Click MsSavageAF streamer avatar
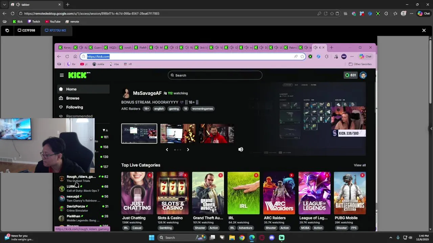Image resolution: width=433 pixels, height=243 pixels. click(126, 93)
